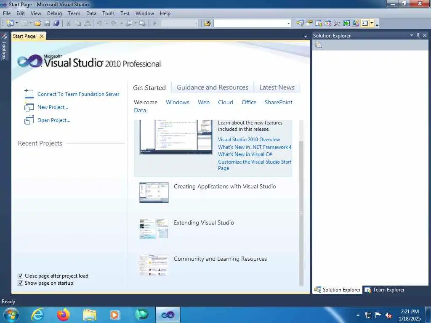Click Creating Applications with Visual Studio thumbnail

pos(154,193)
